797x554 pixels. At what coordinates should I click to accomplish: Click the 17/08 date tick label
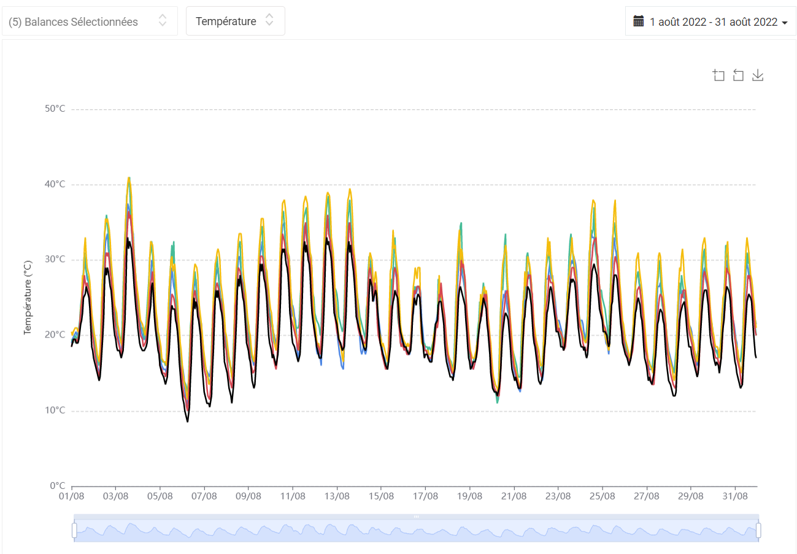425,496
